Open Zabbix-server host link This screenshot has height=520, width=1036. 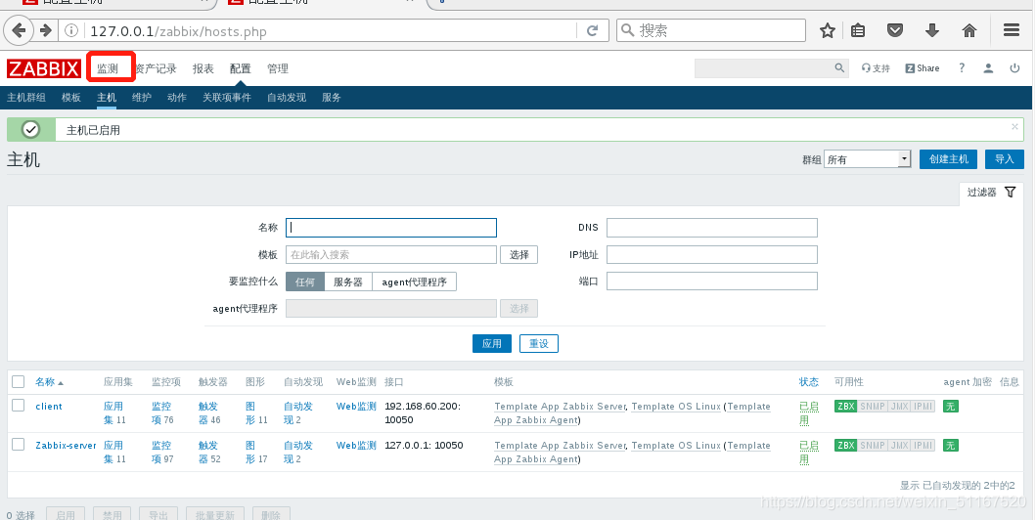pos(67,446)
